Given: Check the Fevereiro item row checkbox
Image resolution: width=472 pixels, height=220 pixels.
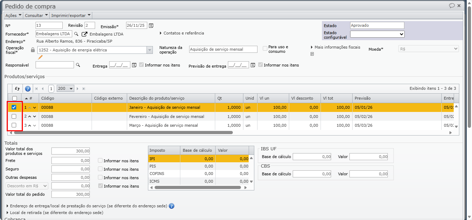Looking at the screenshot, I should [14, 117].
